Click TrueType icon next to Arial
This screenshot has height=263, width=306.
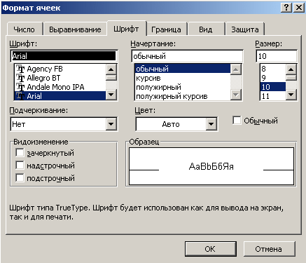[x=20, y=96]
